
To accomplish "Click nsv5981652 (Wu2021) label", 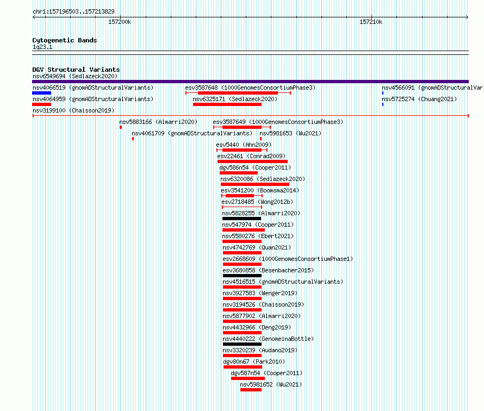I will [271, 384].
